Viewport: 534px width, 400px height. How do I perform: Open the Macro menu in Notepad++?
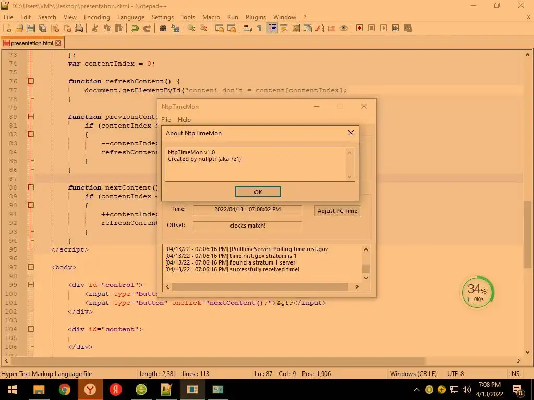coord(211,17)
